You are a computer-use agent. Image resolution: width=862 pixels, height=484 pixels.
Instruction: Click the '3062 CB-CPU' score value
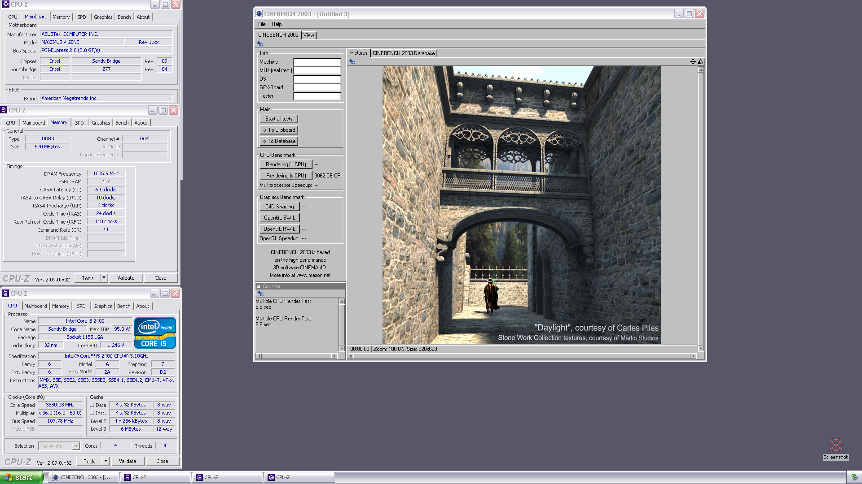[328, 176]
